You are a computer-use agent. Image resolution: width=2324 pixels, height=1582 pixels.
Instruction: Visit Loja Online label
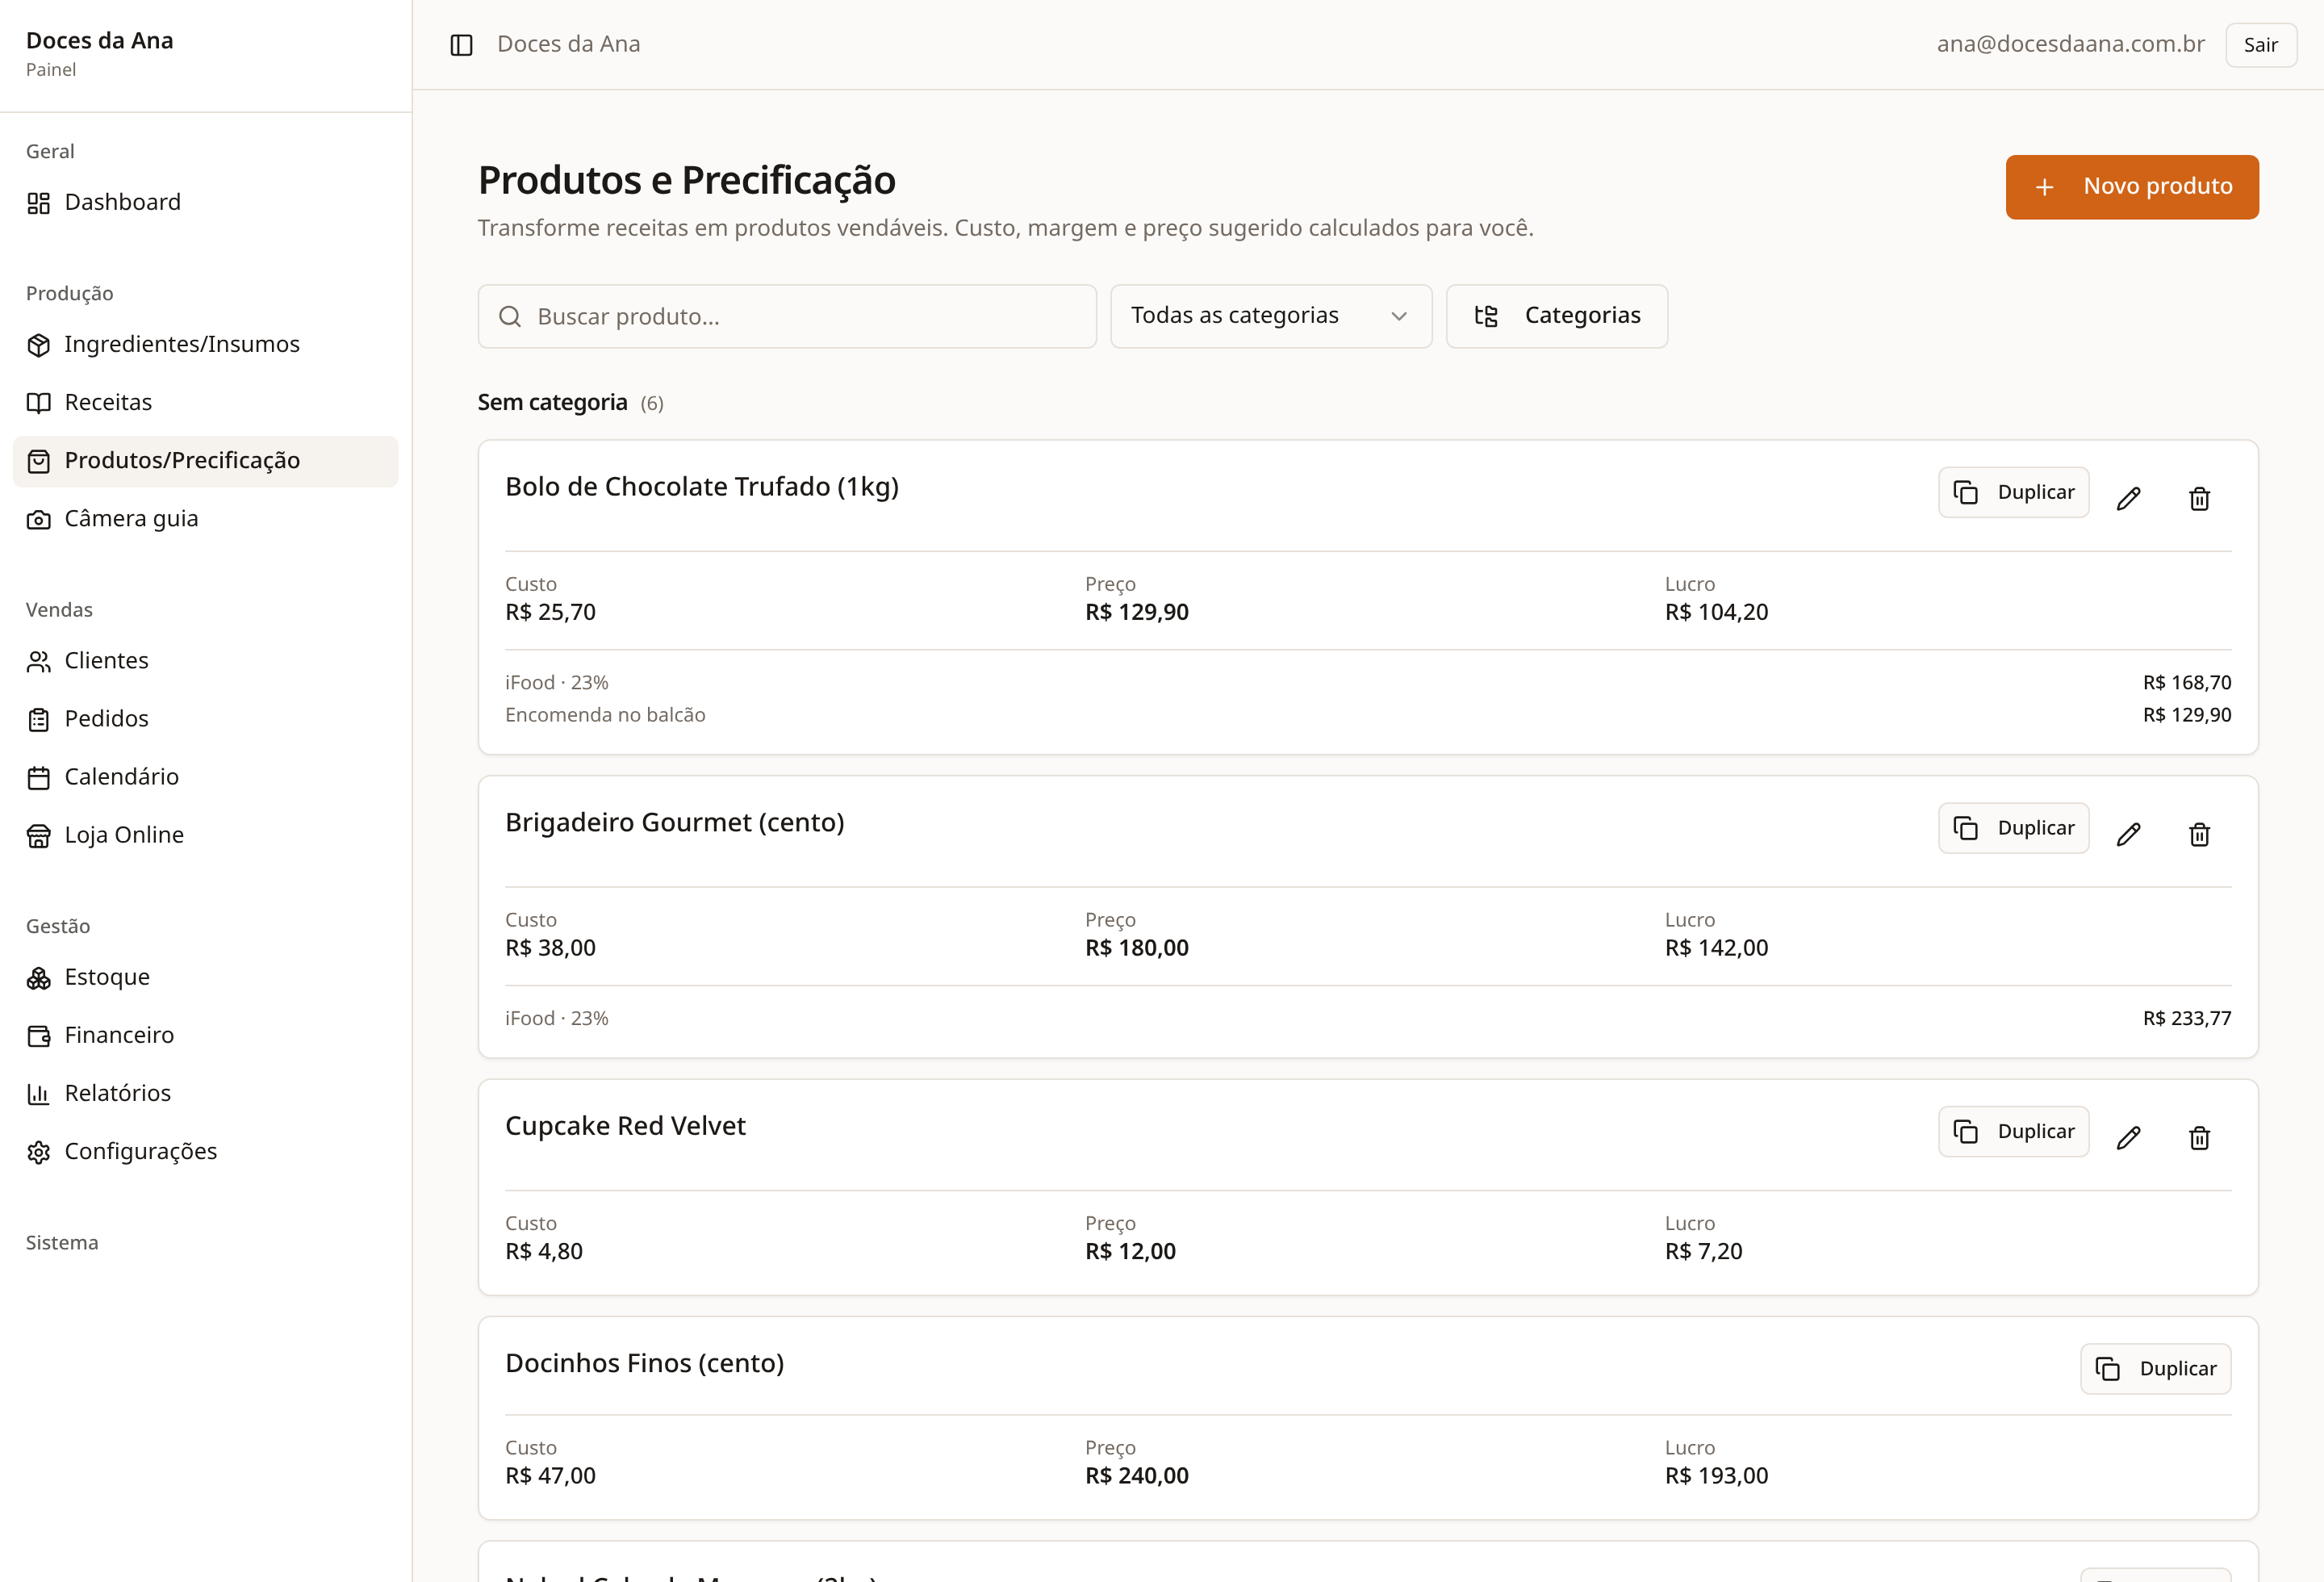point(124,834)
